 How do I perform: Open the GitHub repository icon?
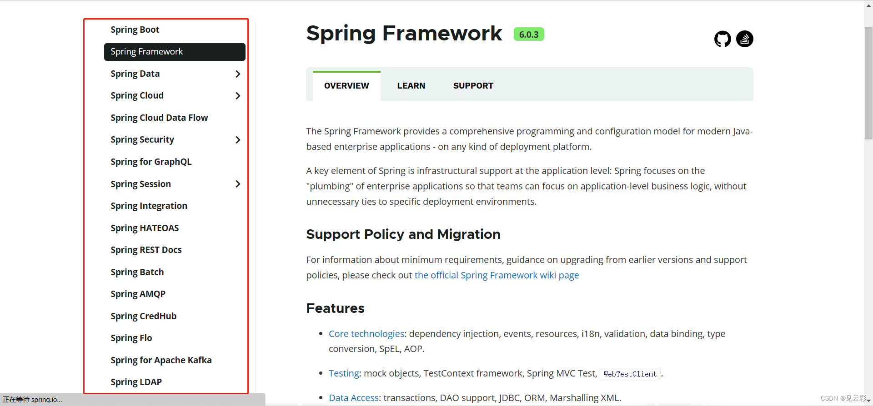click(722, 39)
